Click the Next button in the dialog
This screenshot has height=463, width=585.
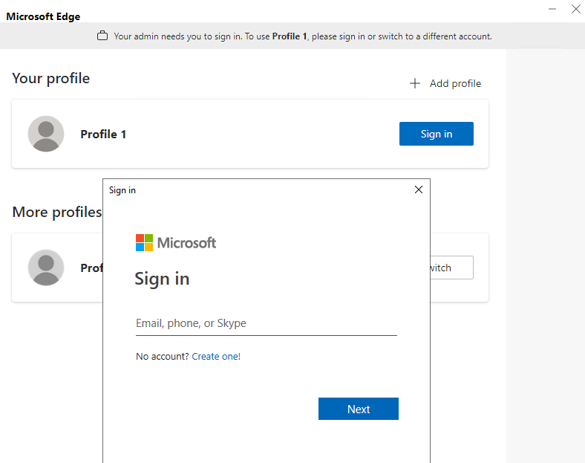[358, 409]
